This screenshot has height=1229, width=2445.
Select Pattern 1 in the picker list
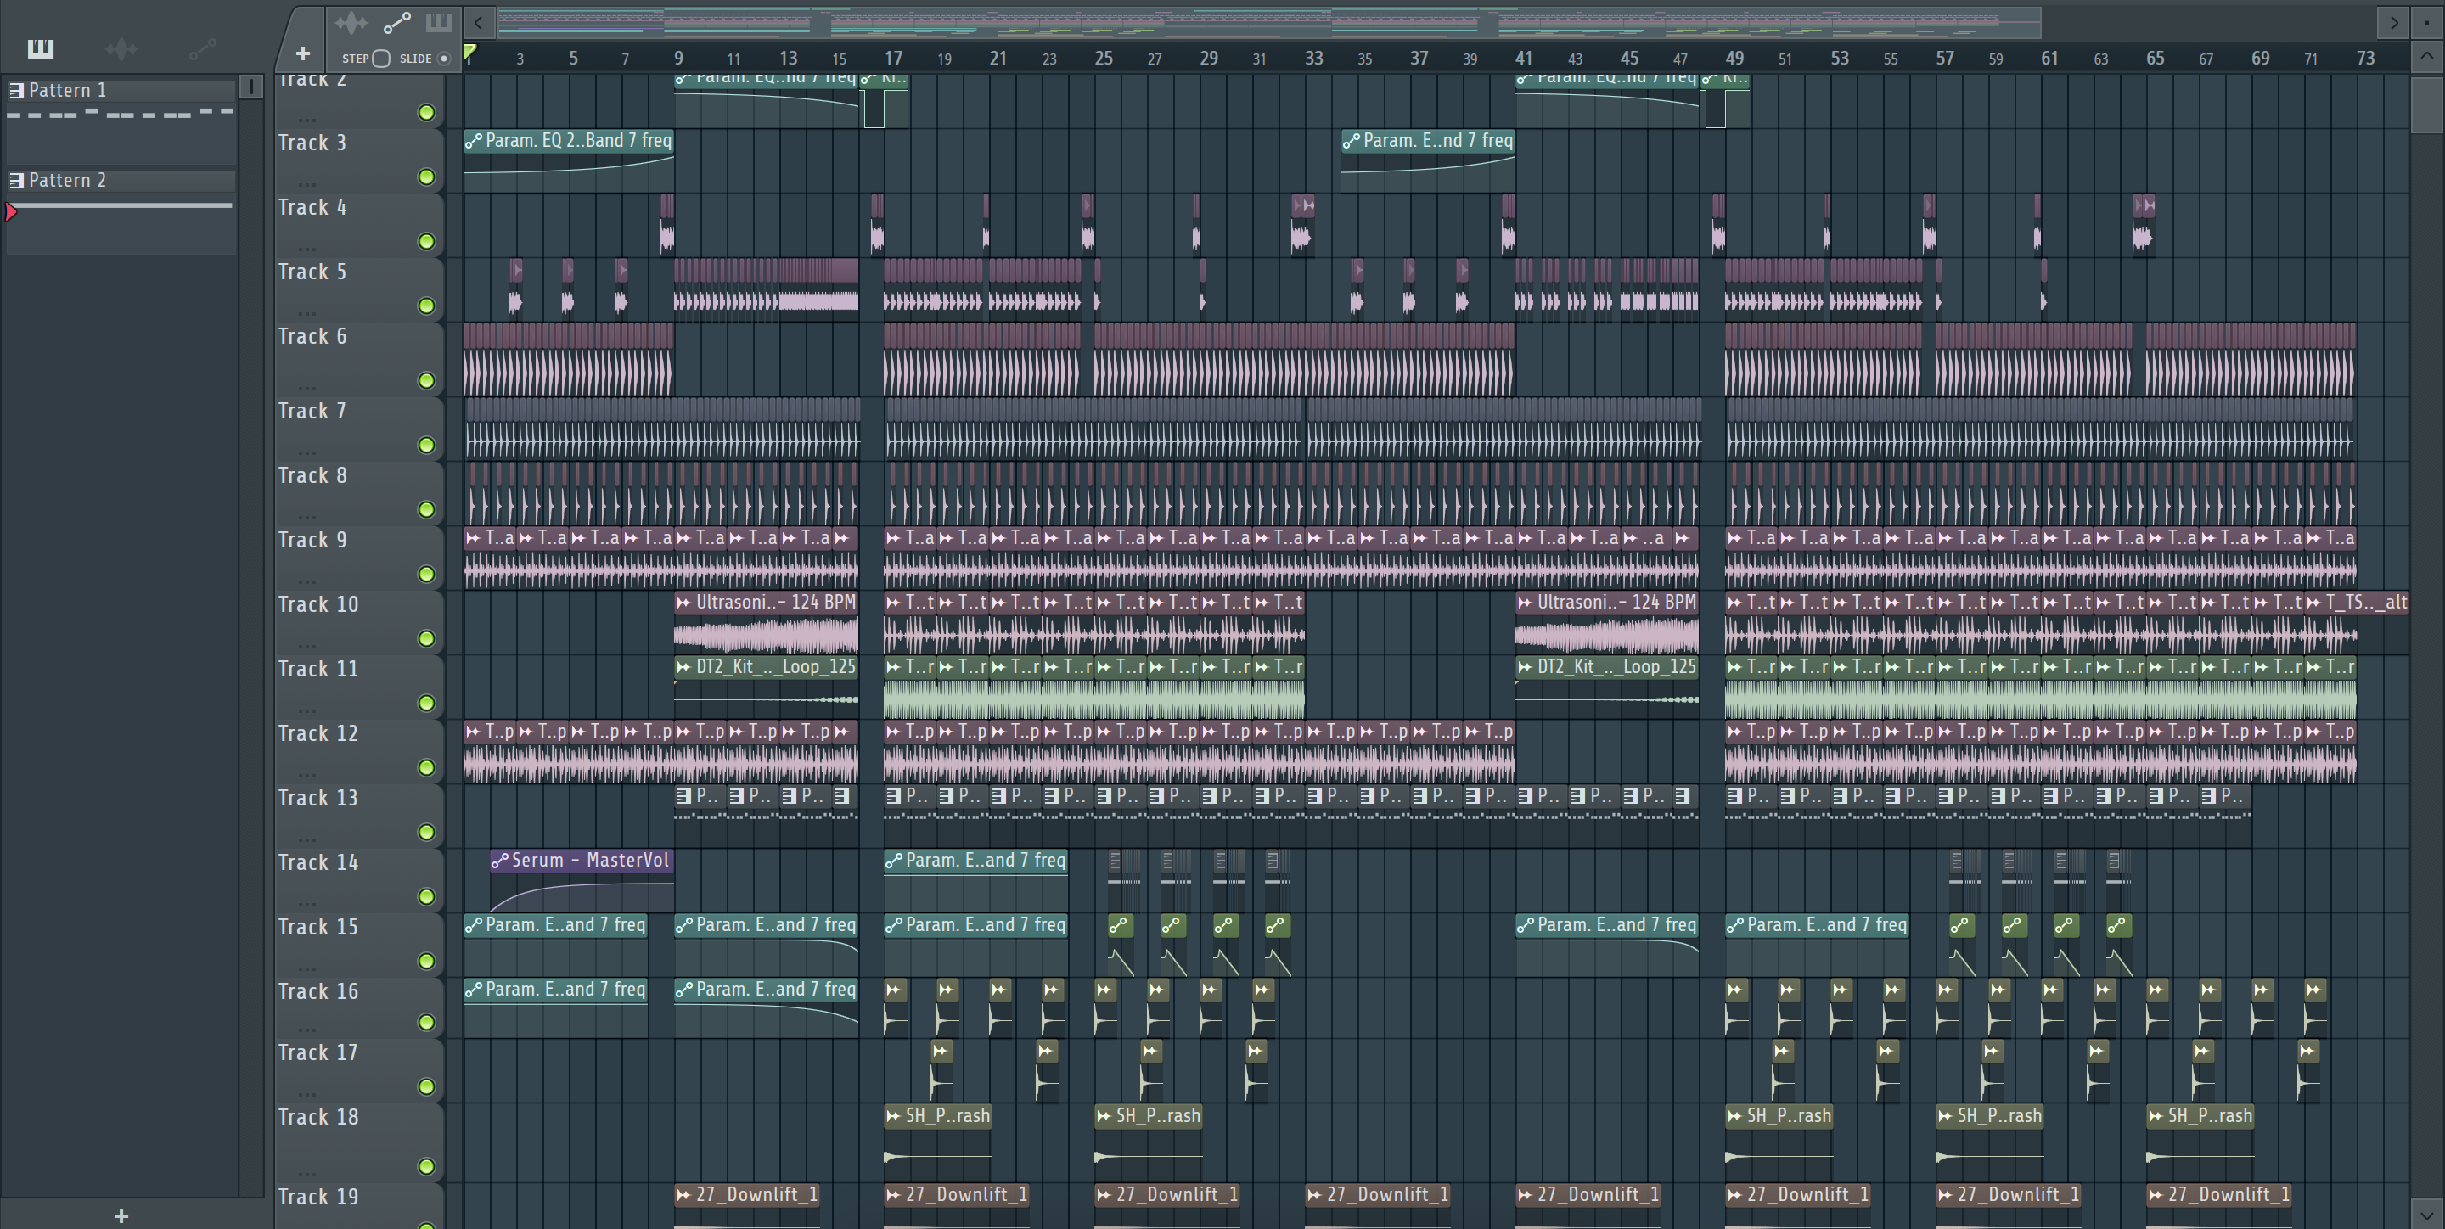[121, 90]
